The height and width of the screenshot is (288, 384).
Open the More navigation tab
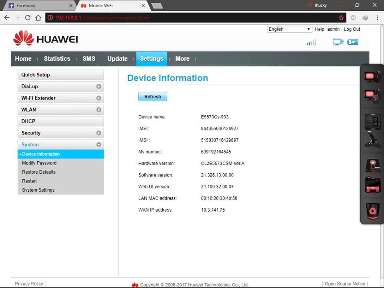182,59
